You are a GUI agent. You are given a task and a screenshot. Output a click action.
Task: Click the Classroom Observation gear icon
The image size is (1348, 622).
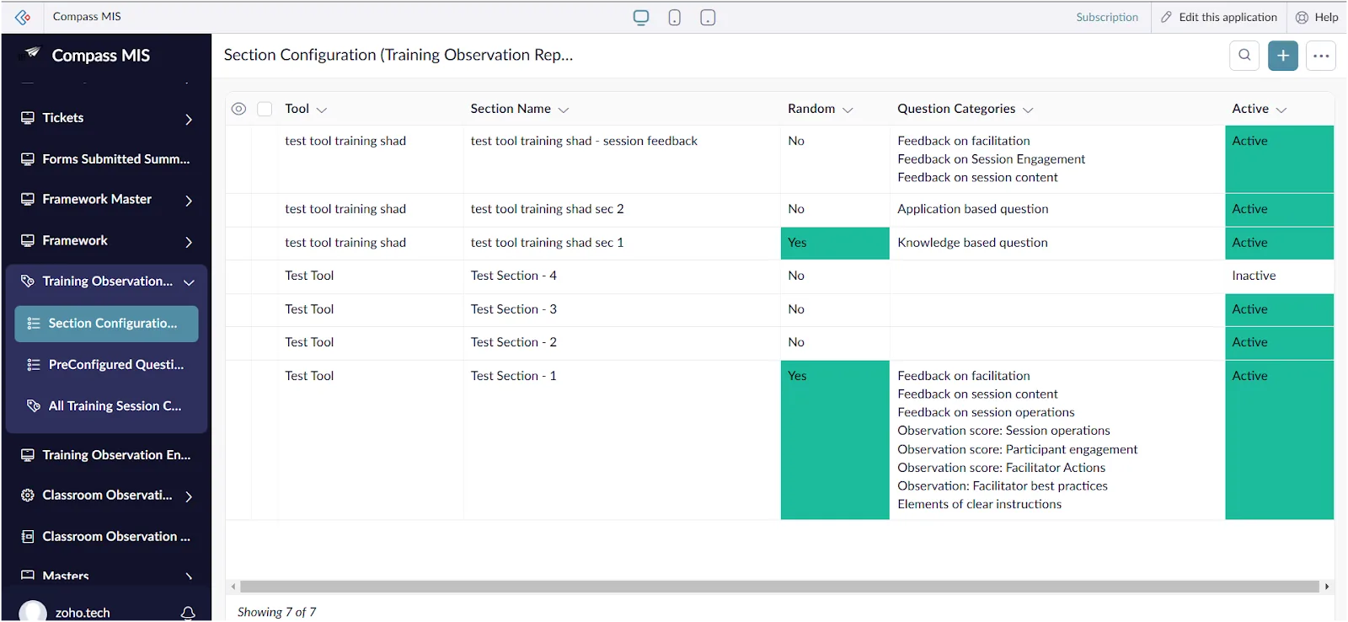(x=28, y=496)
